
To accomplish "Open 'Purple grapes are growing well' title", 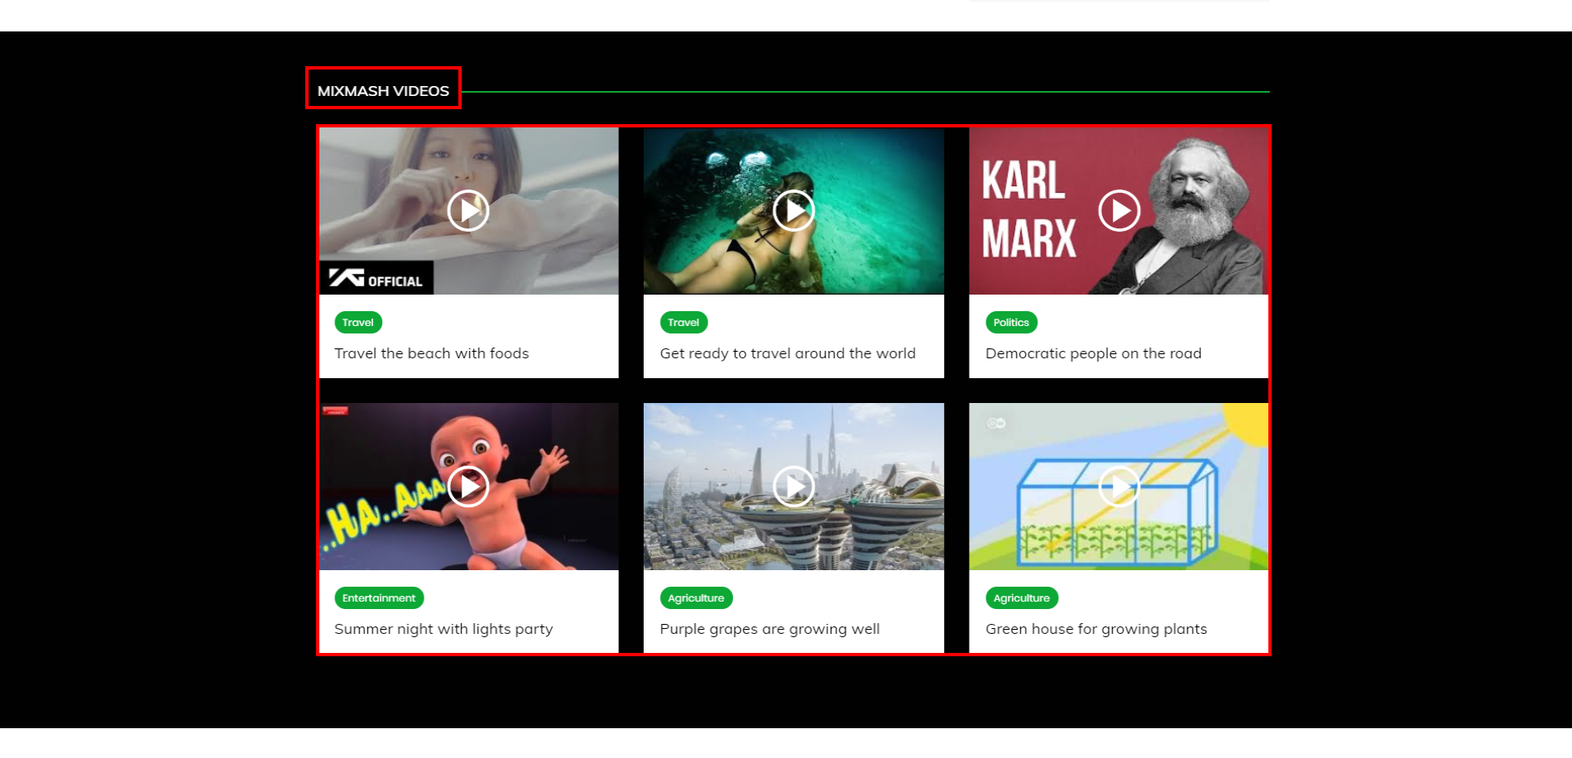I will (x=769, y=629).
